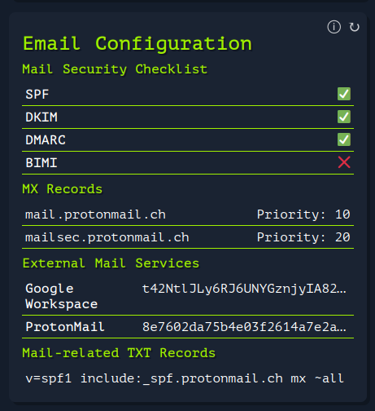Click the DKIM green checkmark icon
This screenshot has width=375, height=411.
click(x=344, y=117)
